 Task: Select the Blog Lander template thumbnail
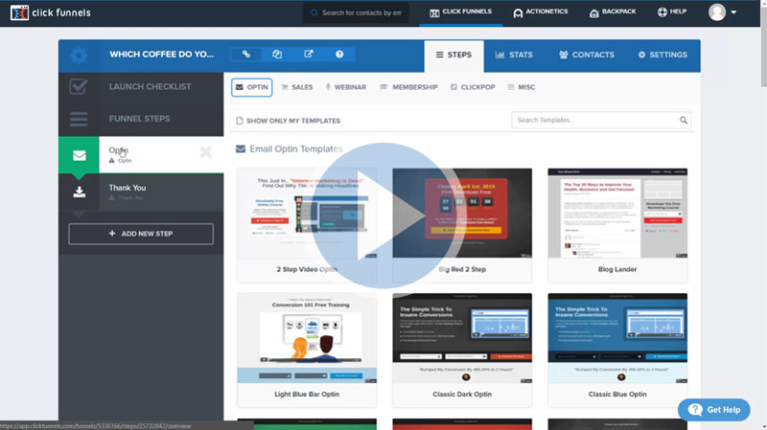tap(619, 213)
